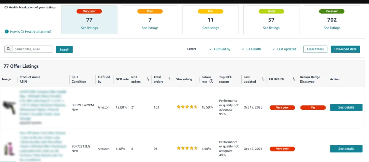Click the star rating on the B0DMFFWMPM listing

pos(187,107)
